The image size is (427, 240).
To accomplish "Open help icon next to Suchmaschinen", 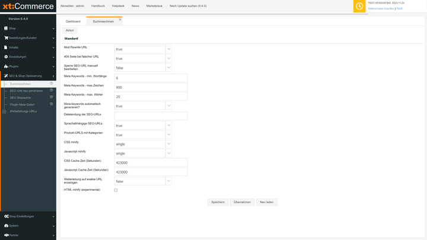I will point(51,84).
